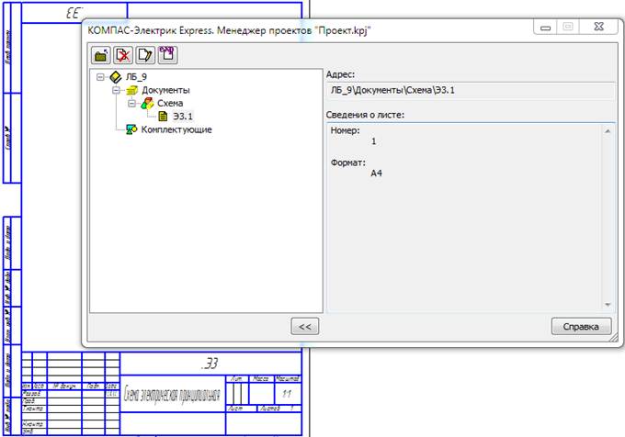
Task: Click the Комплектующие component icon
Action: (x=131, y=129)
